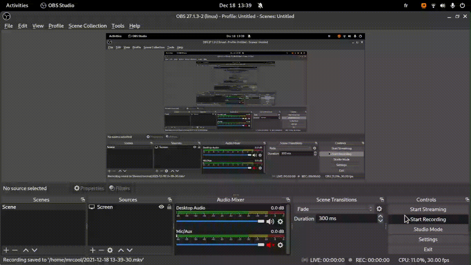
Task: Adjust the Mic/Aux volume slider
Action: [220, 245]
